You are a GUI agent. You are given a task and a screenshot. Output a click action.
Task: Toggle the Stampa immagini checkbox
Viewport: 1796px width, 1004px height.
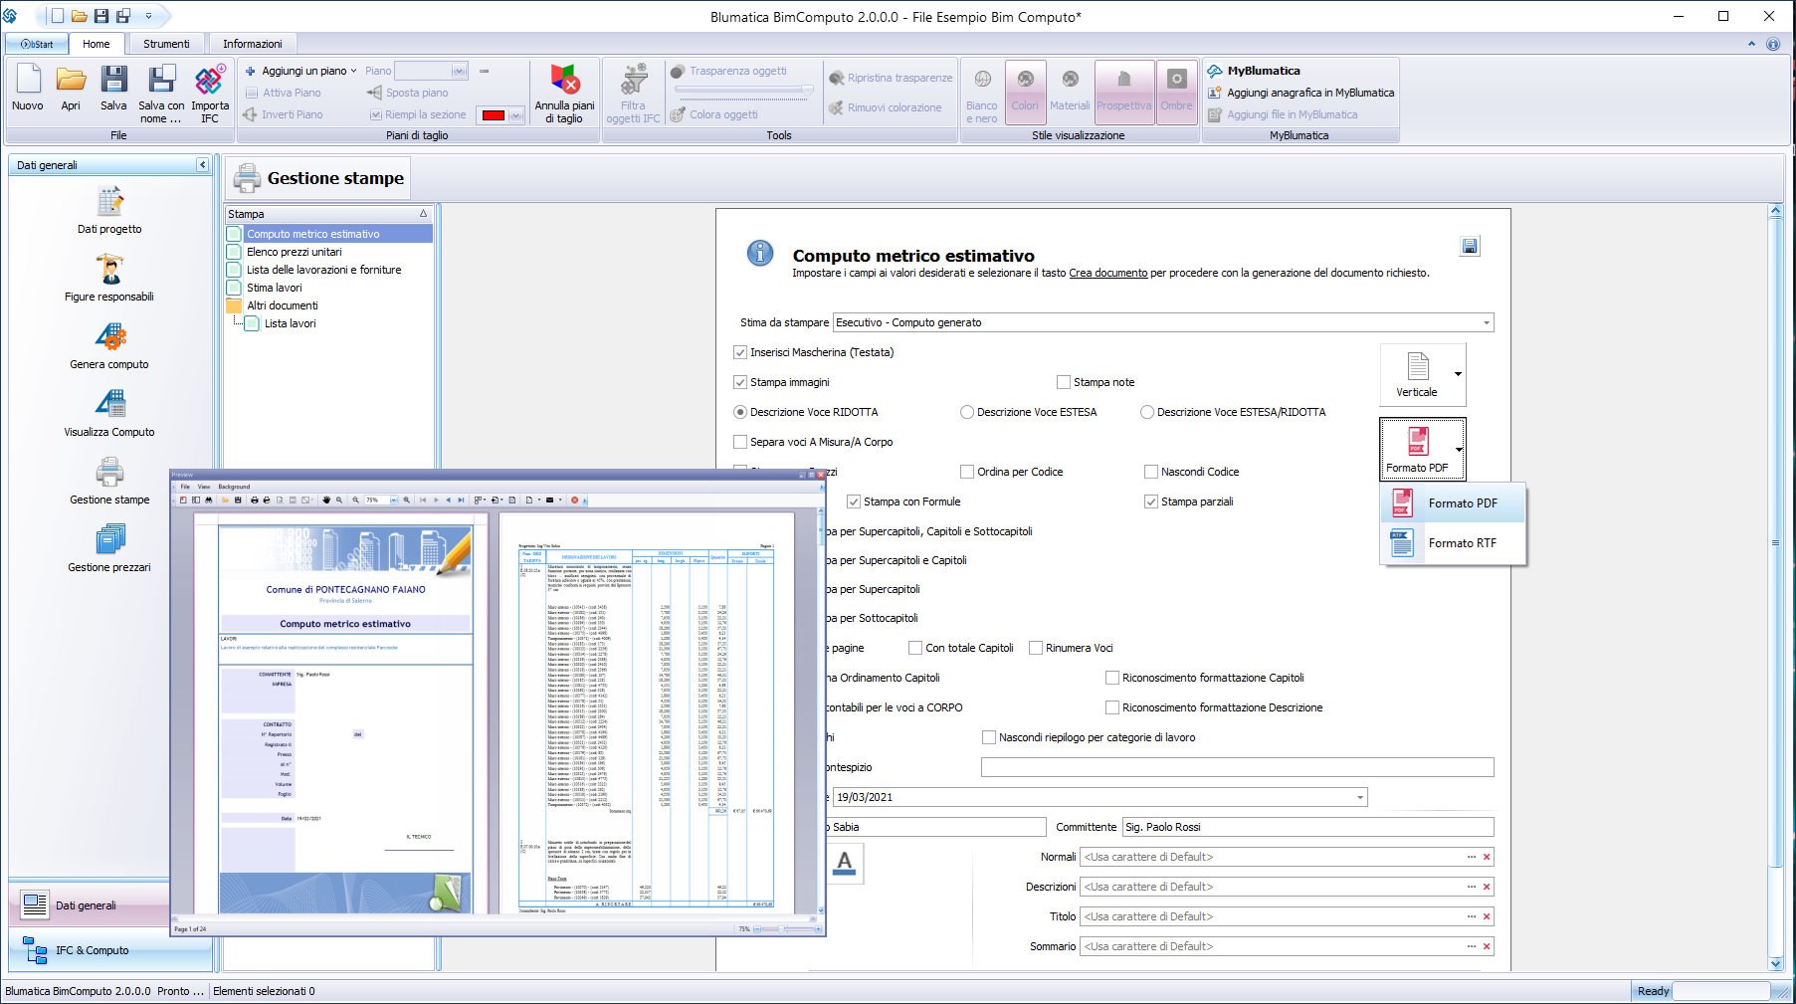click(740, 382)
